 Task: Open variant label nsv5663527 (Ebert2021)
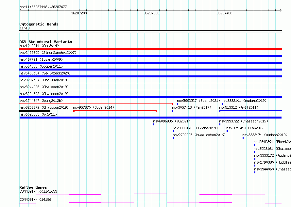(198, 101)
